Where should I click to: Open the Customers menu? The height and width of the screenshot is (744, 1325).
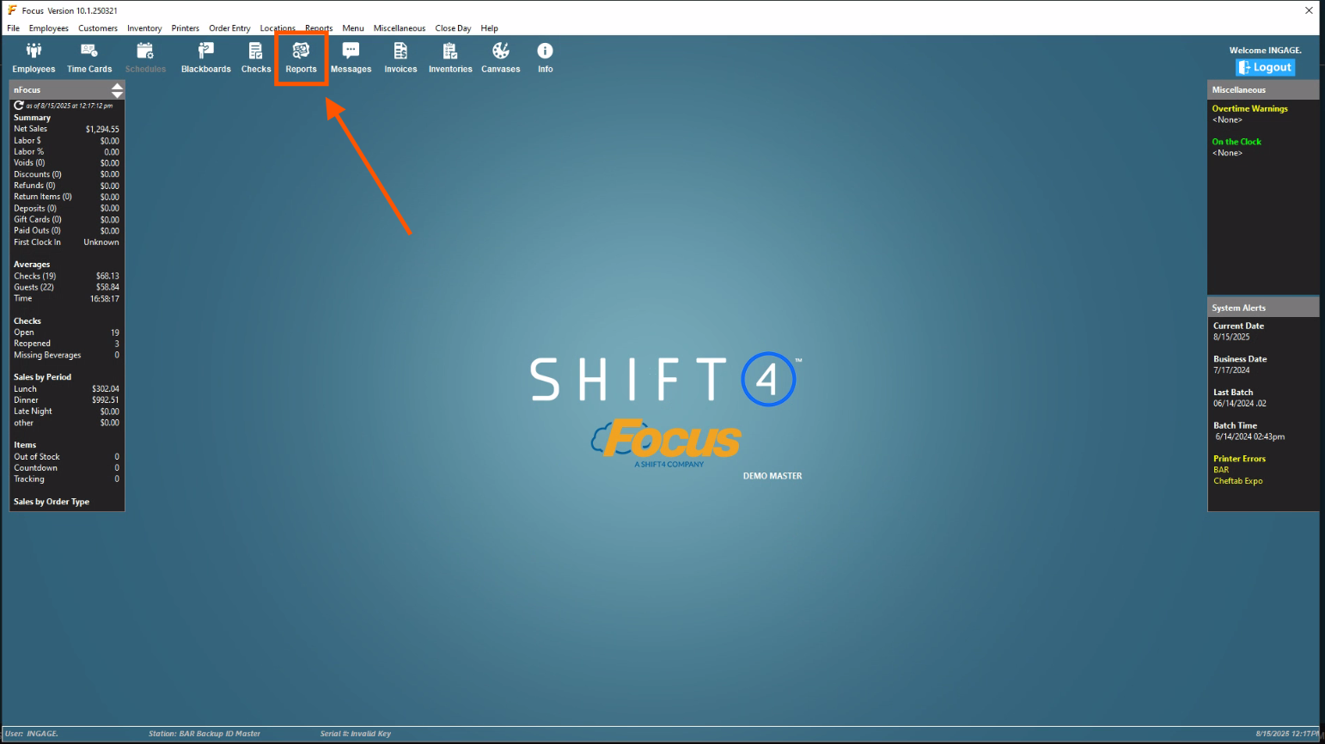(98, 28)
